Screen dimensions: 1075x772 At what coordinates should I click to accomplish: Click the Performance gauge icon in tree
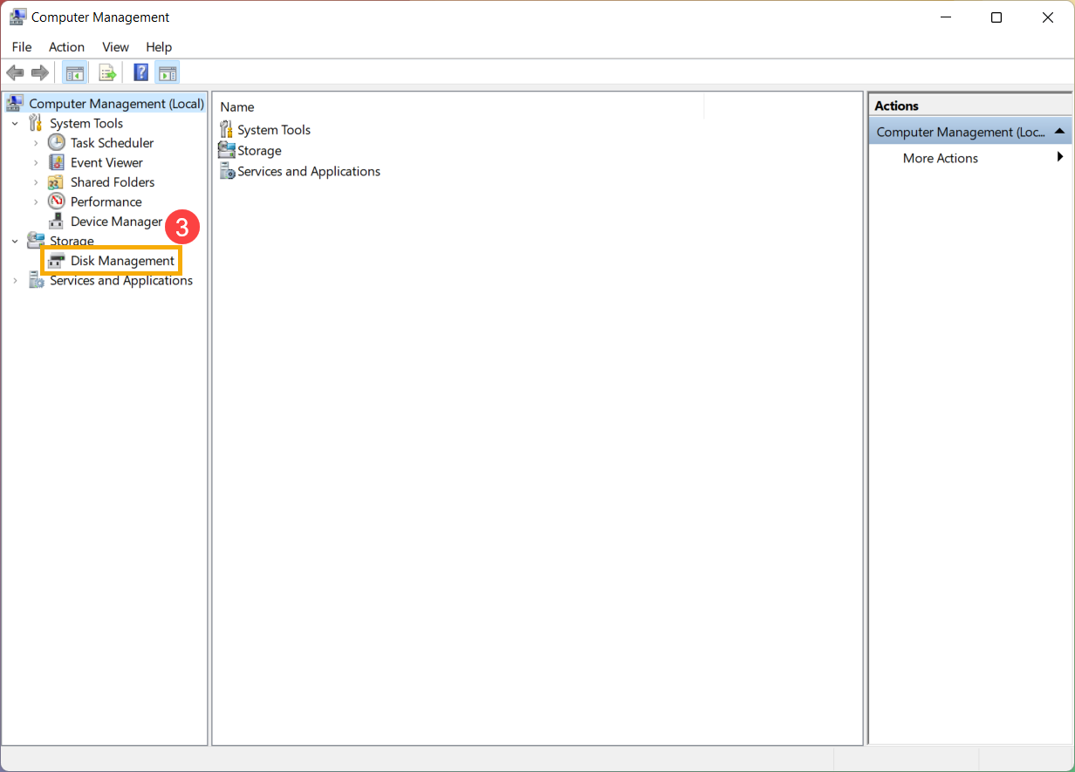[x=57, y=202]
